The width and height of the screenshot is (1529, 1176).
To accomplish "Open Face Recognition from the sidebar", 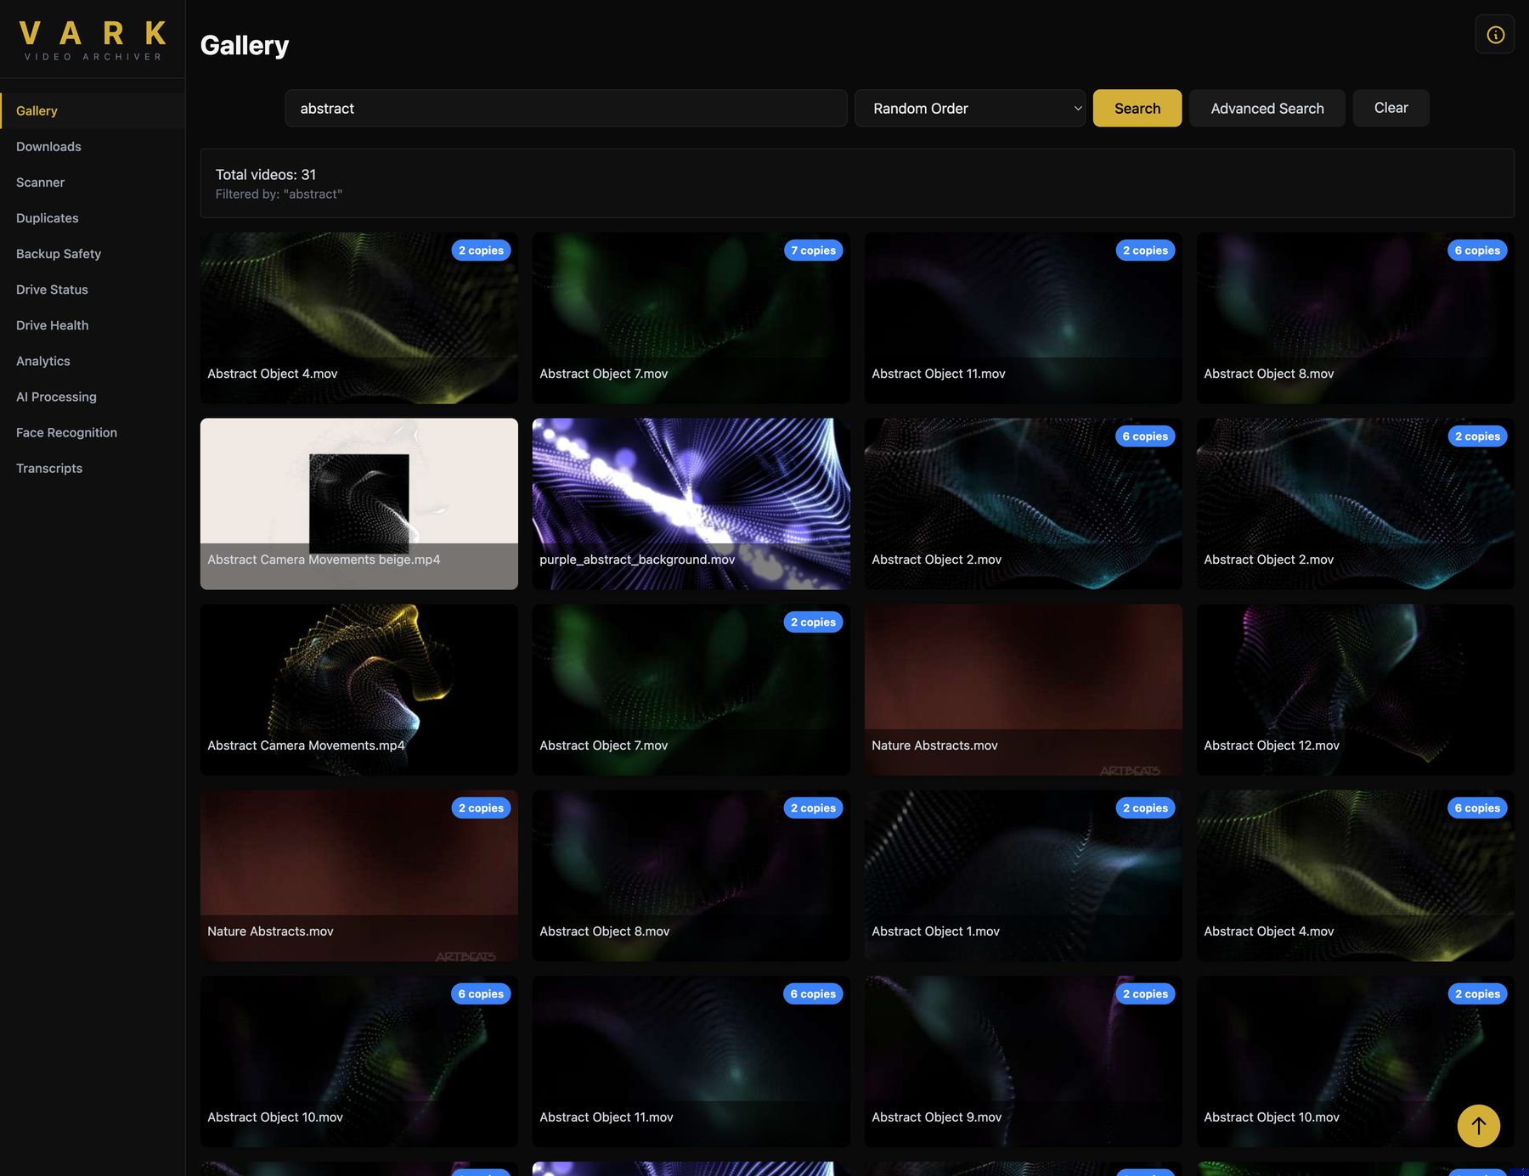I will point(67,432).
